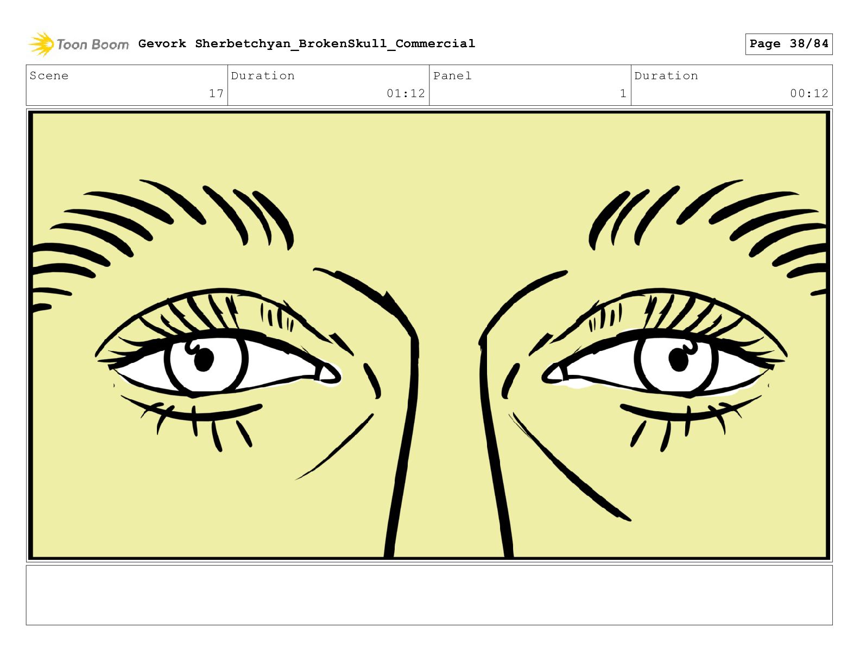Click the panel number '1'
Screen dimensions: 860x664
click(x=623, y=93)
